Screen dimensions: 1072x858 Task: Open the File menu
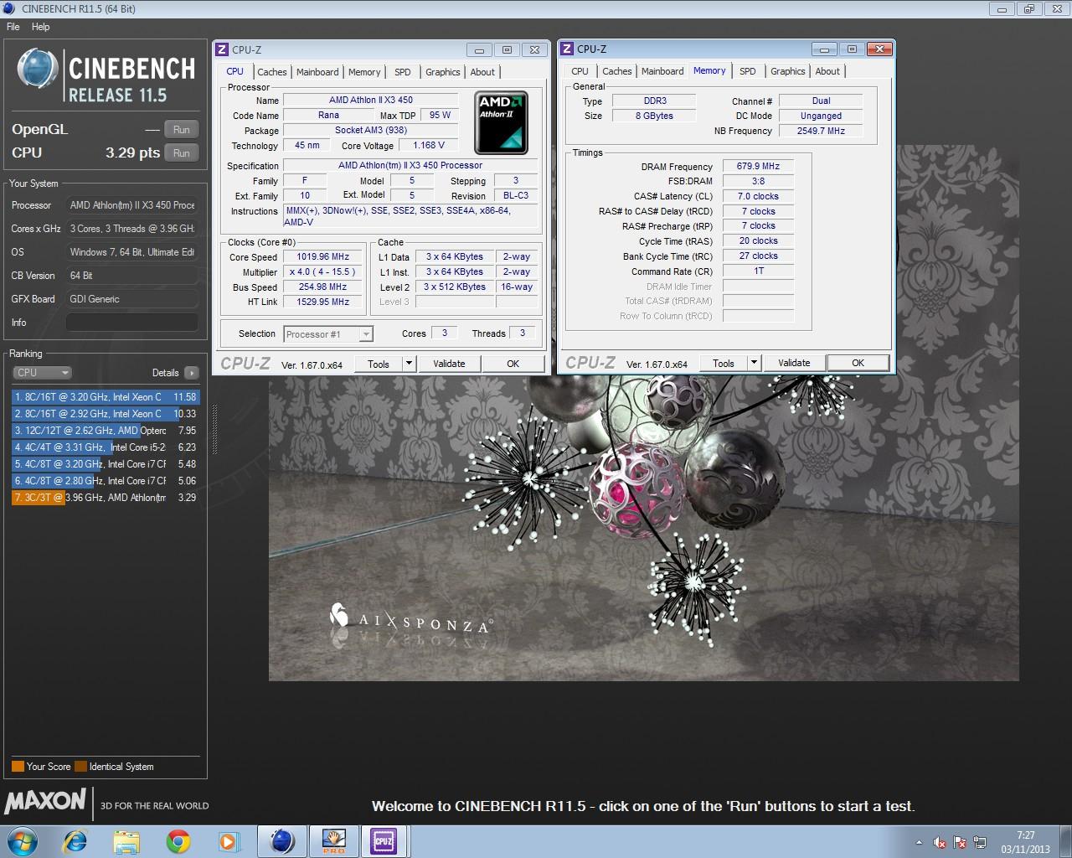[x=13, y=27]
